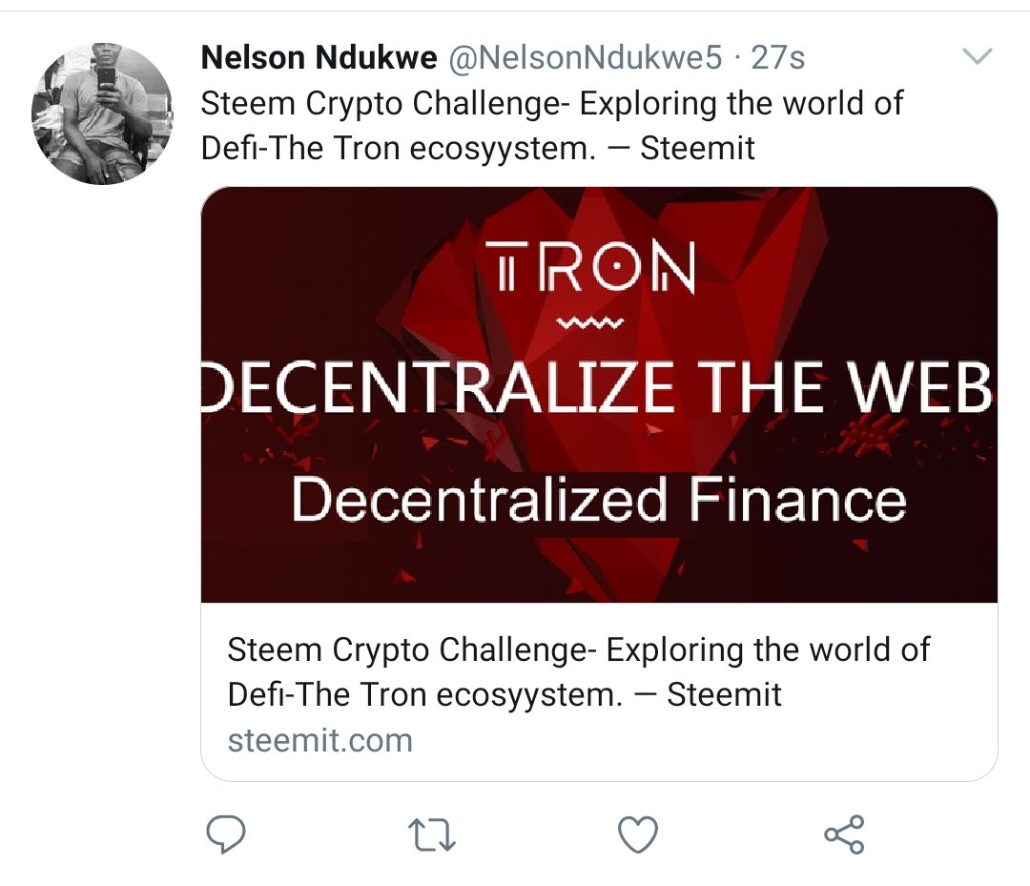Retweet this Steem Crypto Challenge post

coord(431,834)
